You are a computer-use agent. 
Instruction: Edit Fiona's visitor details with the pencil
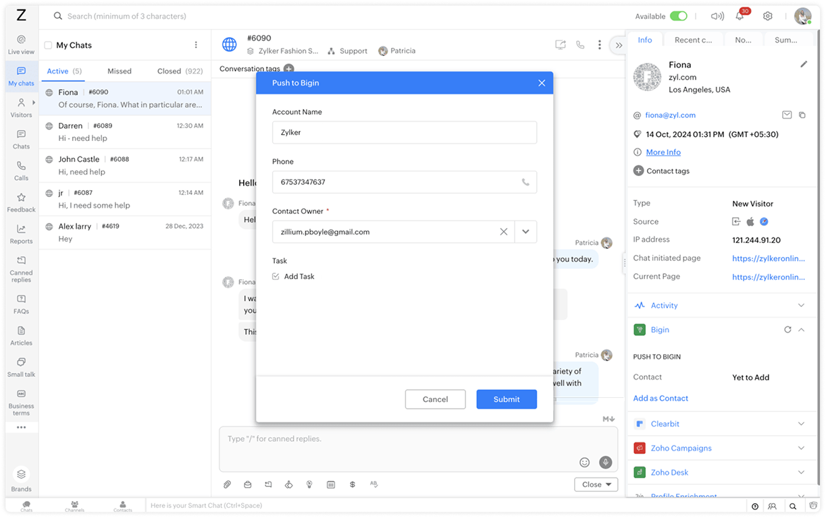tap(804, 64)
